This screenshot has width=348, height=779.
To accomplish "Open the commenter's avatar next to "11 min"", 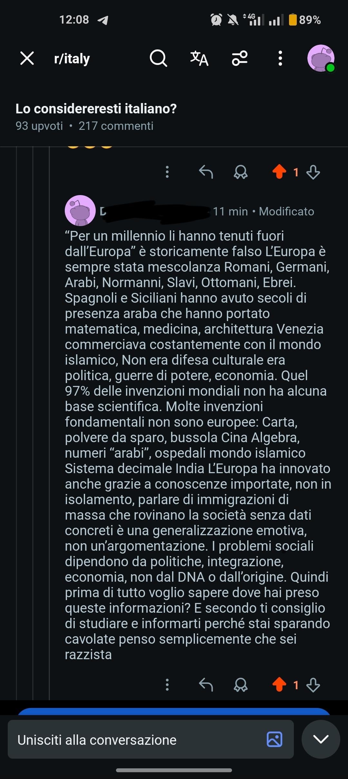I will [x=80, y=211].
